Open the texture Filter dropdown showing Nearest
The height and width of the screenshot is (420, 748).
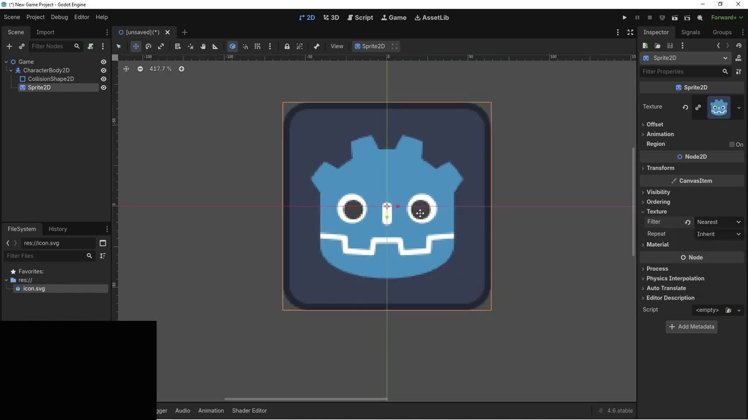718,222
